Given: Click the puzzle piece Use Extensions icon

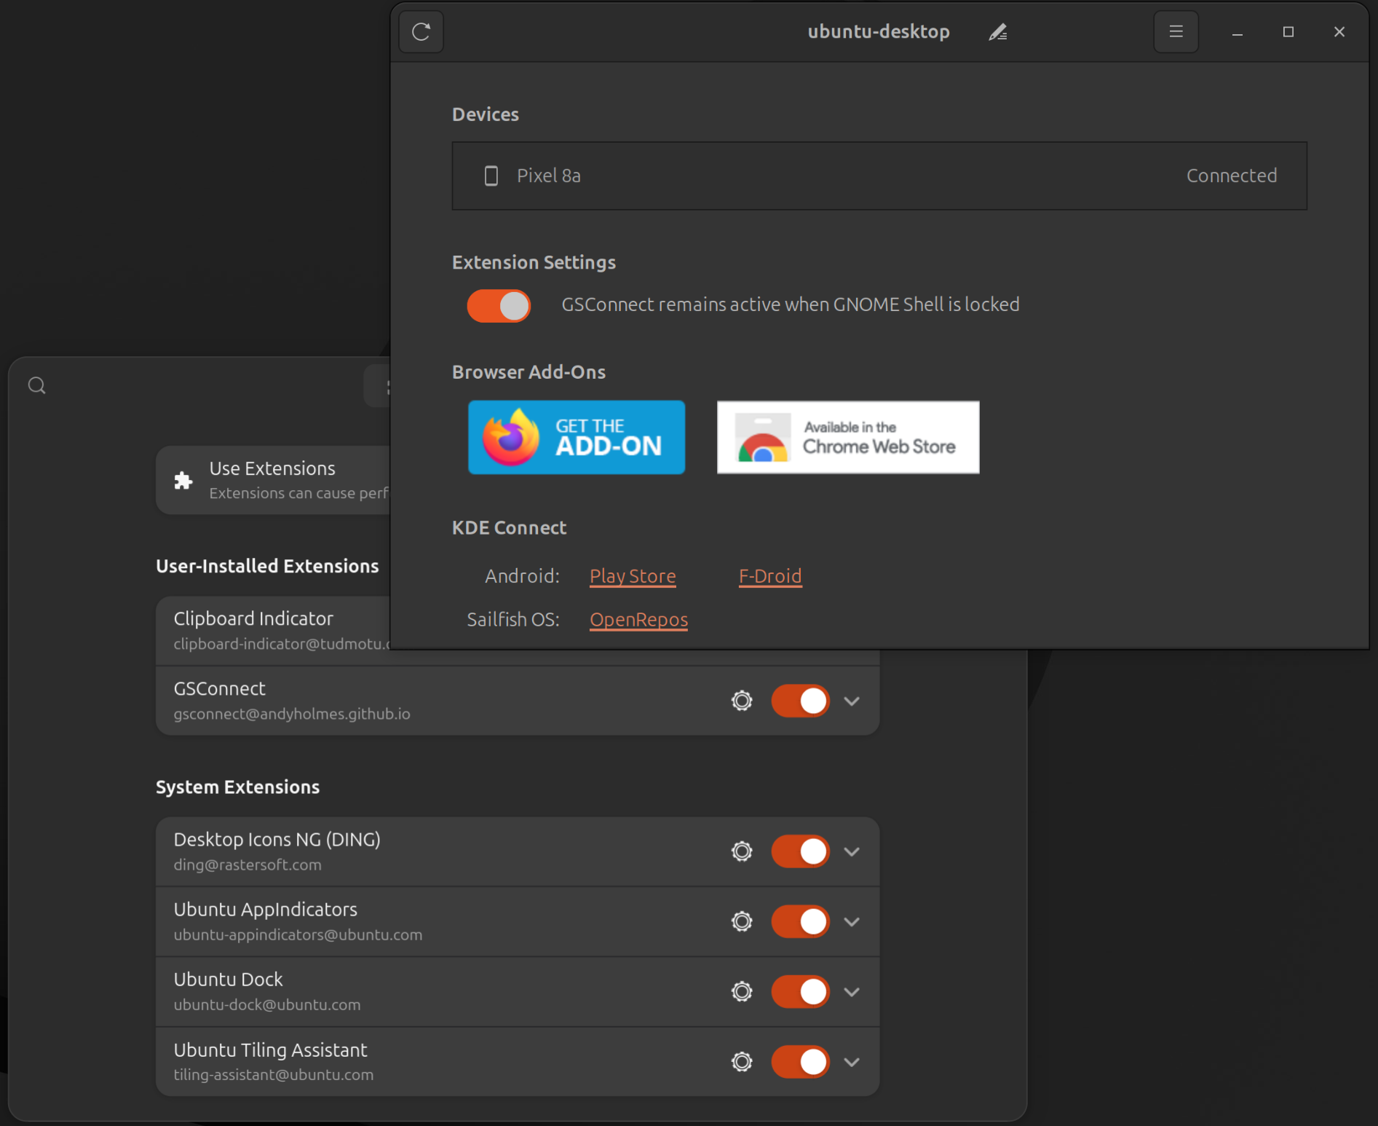Looking at the screenshot, I should tap(183, 480).
